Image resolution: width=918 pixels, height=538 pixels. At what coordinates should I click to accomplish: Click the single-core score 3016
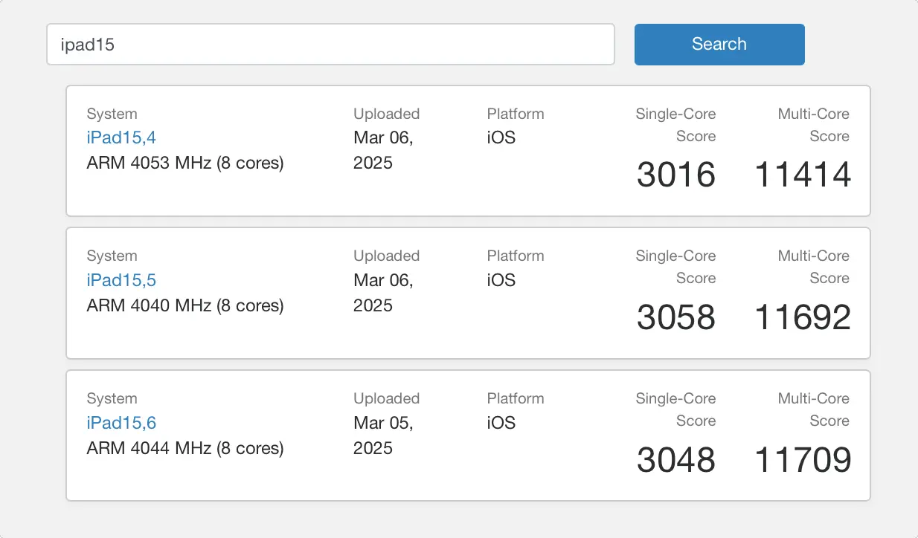(x=675, y=175)
